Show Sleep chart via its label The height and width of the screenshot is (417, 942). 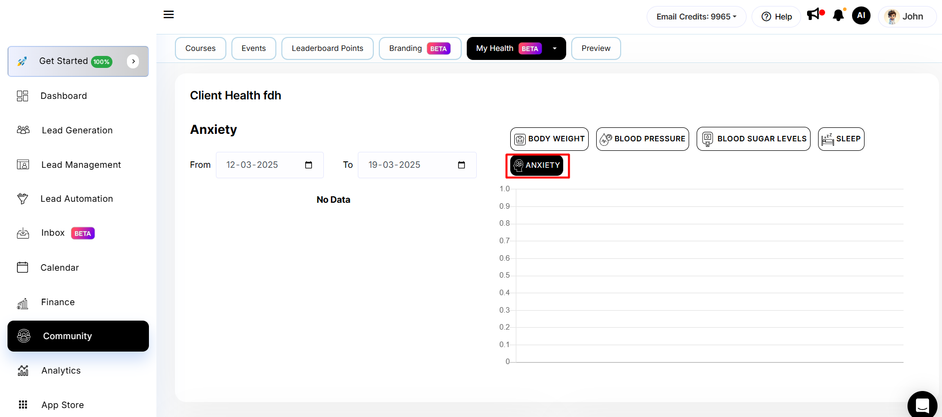[848, 139]
